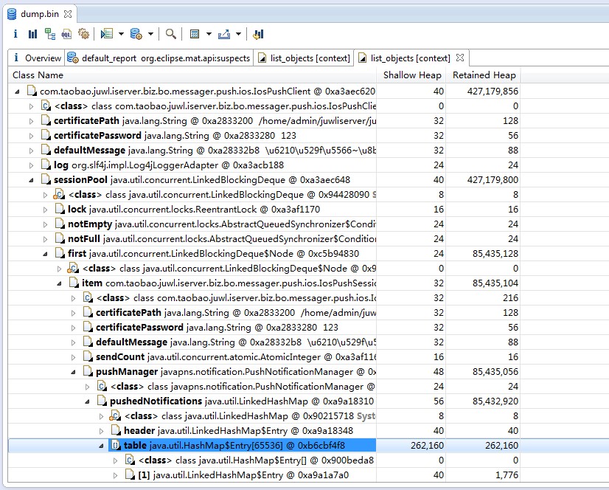Select the [1] LinkedHashMap$Entry @ 0xa9a1a7a0 row
Viewport: 609px width, 490px height.
pos(264,475)
